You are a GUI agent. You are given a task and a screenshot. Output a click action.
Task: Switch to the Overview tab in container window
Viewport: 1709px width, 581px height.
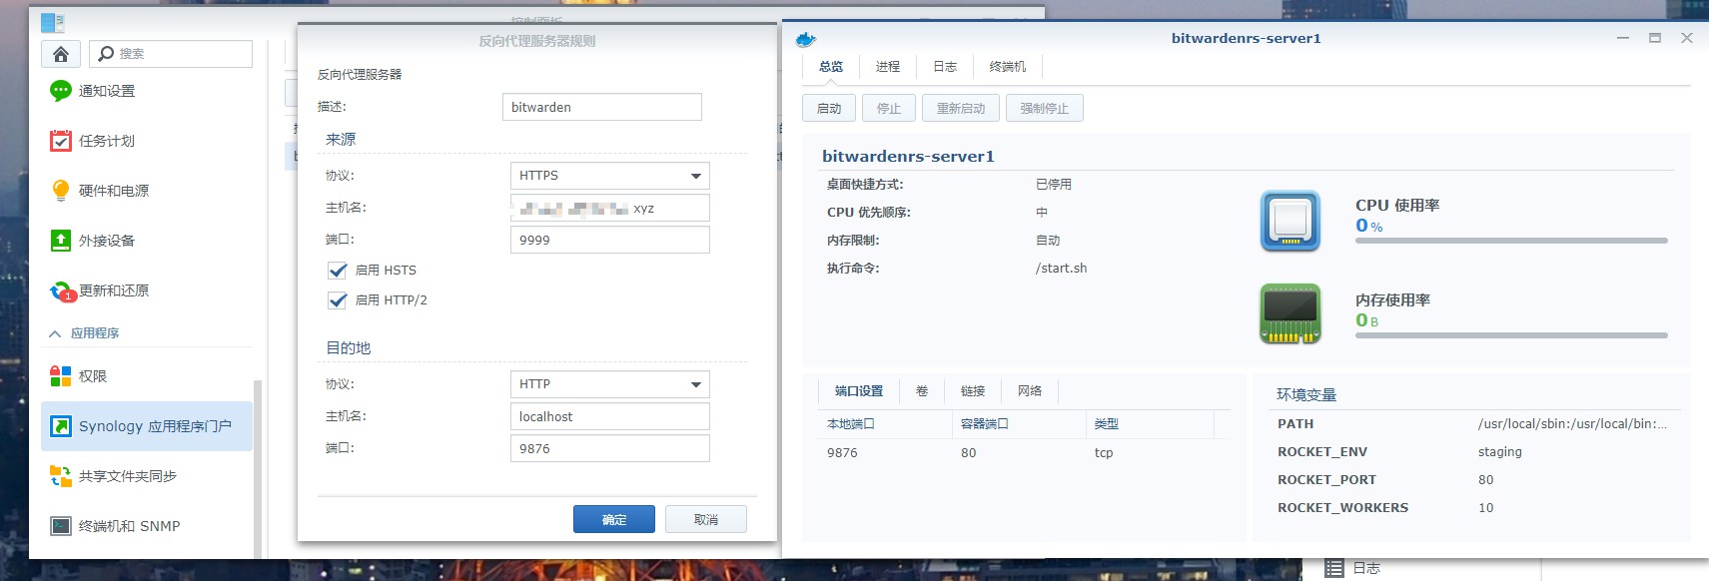[x=831, y=67]
